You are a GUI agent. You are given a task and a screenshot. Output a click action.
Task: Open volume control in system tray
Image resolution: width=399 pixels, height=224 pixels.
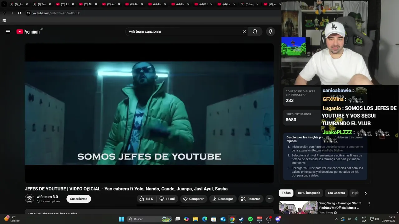pos(377,219)
